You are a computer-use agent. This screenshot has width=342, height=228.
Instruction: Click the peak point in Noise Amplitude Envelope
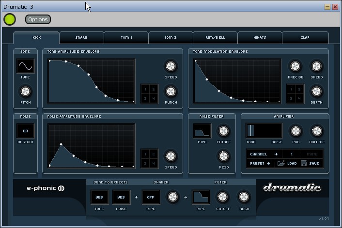coord(61,144)
